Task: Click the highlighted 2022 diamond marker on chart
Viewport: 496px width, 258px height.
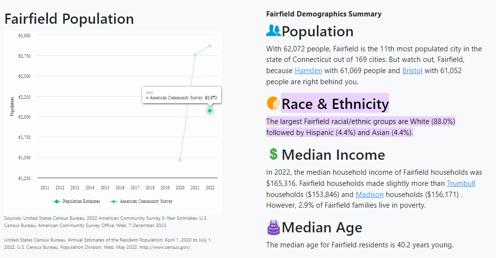Action: pyautogui.click(x=210, y=111)
